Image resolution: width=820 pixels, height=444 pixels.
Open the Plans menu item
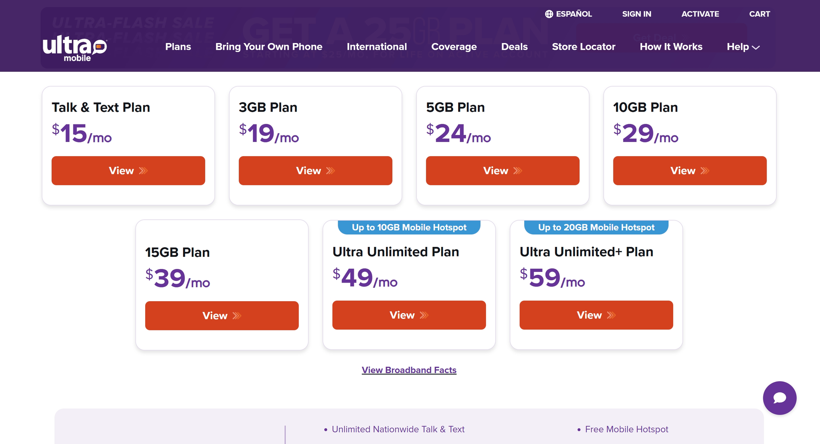[x=178, y=47]
